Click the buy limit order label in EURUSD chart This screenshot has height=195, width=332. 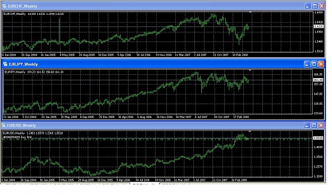(18, 137)
